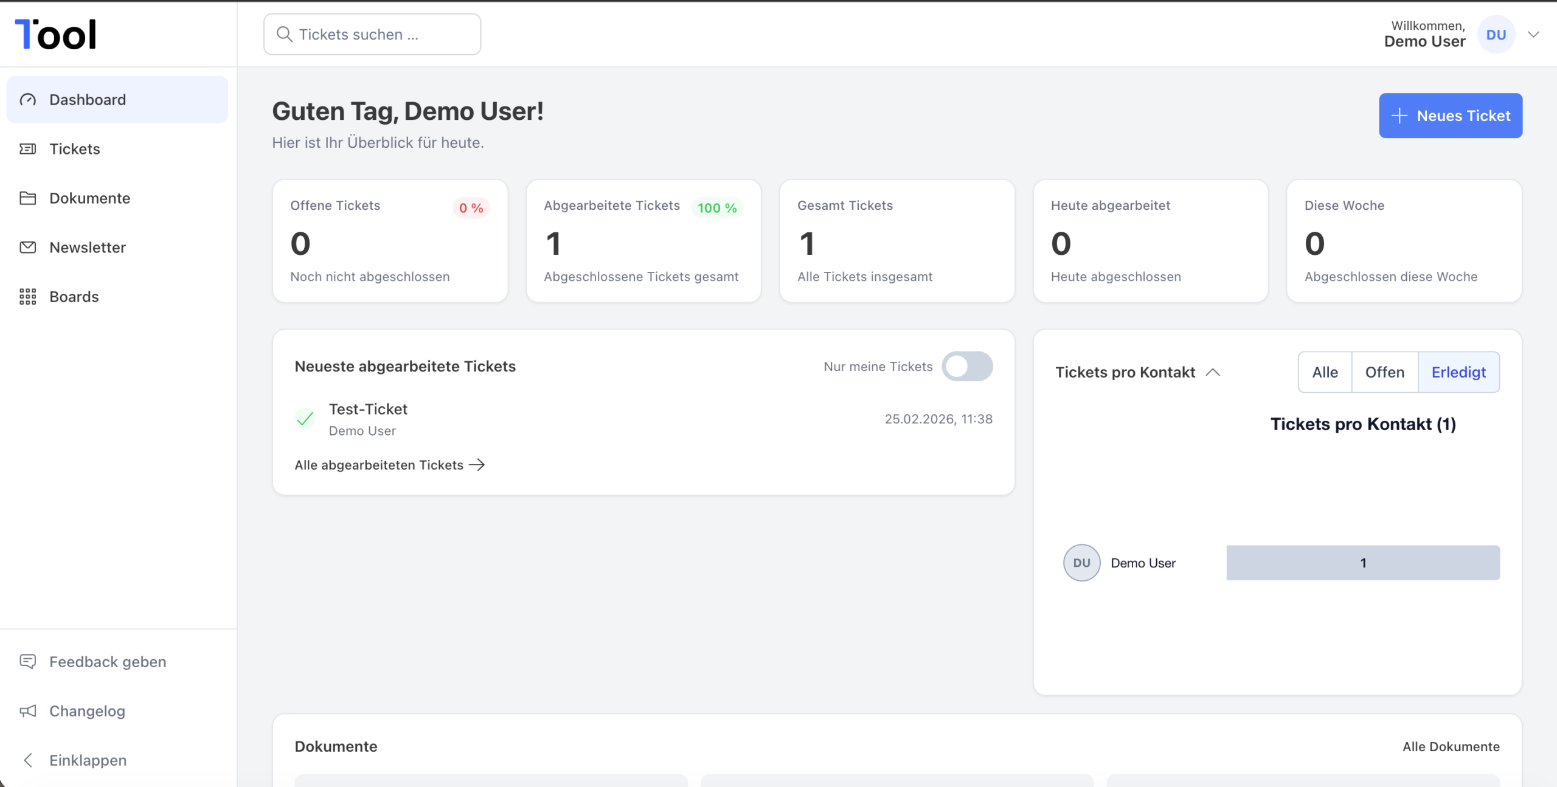Image resolution: width=1557 pixels, height=787 pixels.
Task: Go to Tickets in the sidebar
Action: (x=117, y=149)
